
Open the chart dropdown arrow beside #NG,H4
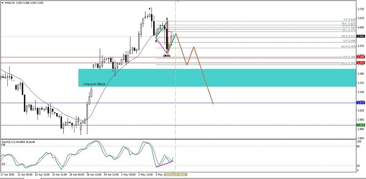[3, 3]
